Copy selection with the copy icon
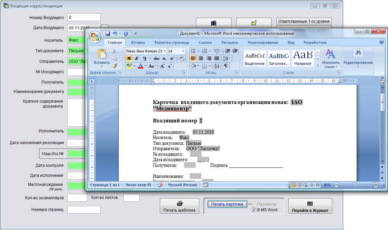 point(114,59)
